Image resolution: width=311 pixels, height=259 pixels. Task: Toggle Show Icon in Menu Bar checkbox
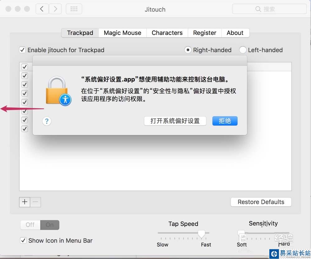tap(23, 241)
